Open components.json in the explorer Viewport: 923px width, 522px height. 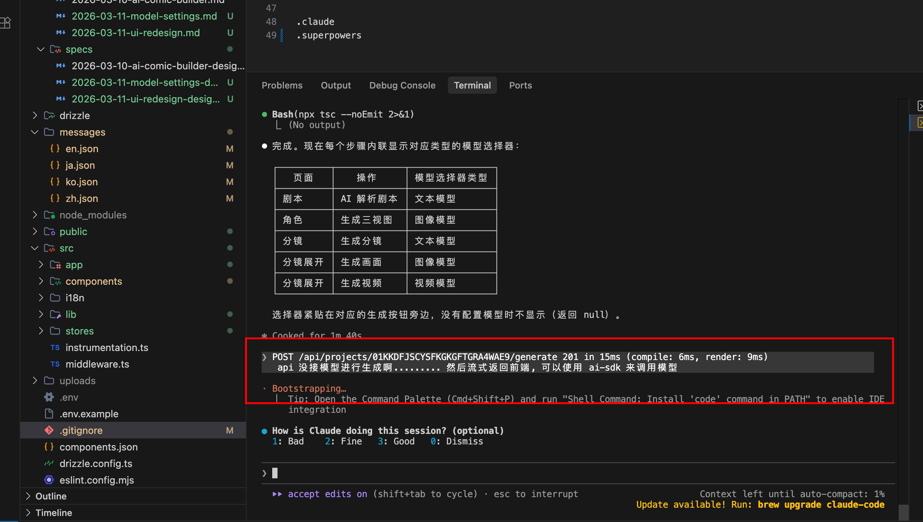pos(98,447)
